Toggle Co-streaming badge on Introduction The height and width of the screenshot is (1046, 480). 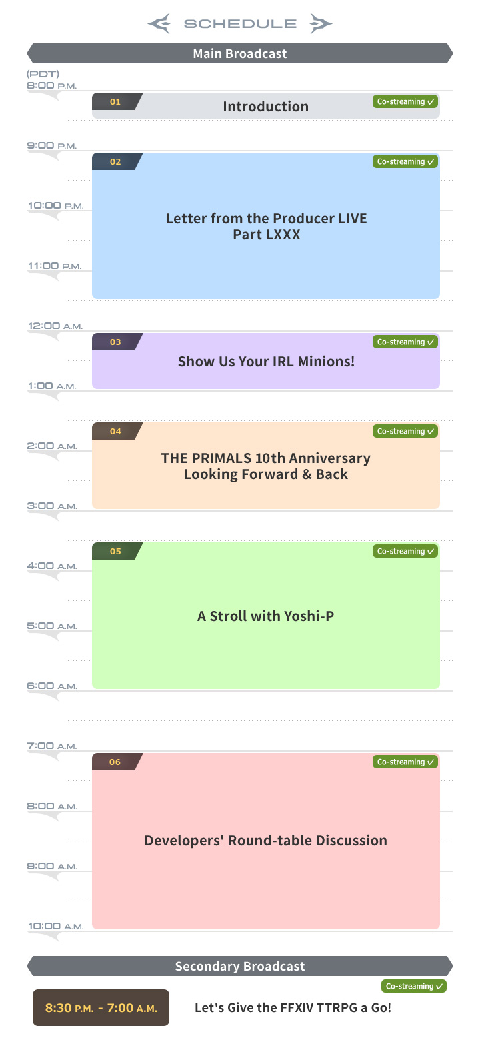[405, 102]
